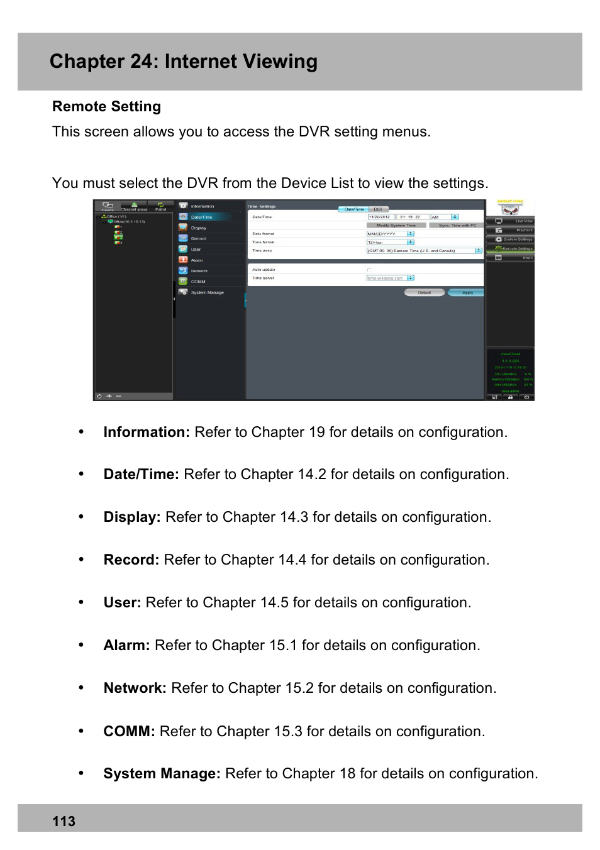This screenshot has width=600, height=850.
Task: Click the Modify System Time button
Action: (396, 225)
